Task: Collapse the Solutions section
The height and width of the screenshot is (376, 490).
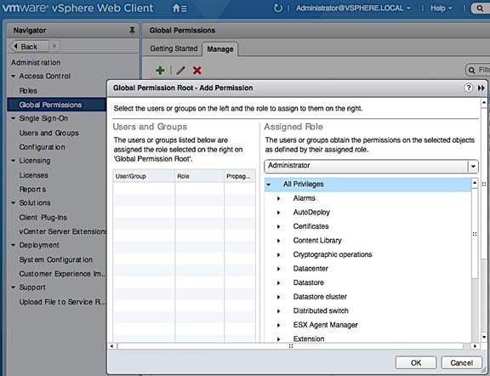Action: [x=13, y=202]
